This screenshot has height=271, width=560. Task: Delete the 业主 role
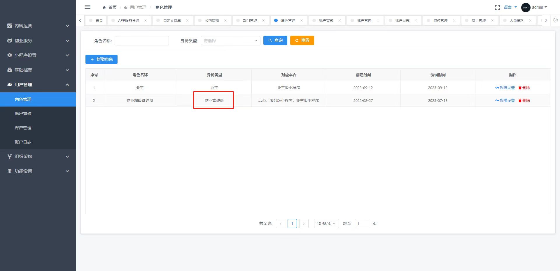(524, 88)
